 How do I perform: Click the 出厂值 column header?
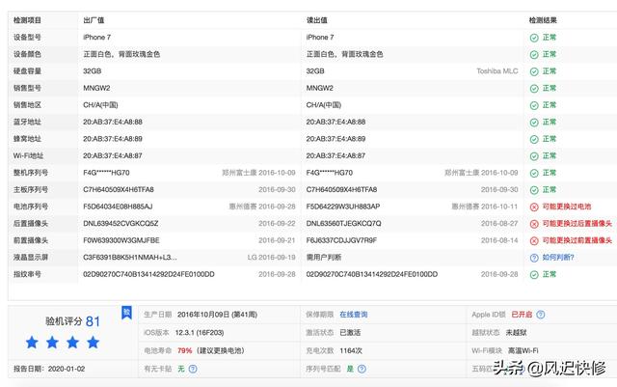94,20
